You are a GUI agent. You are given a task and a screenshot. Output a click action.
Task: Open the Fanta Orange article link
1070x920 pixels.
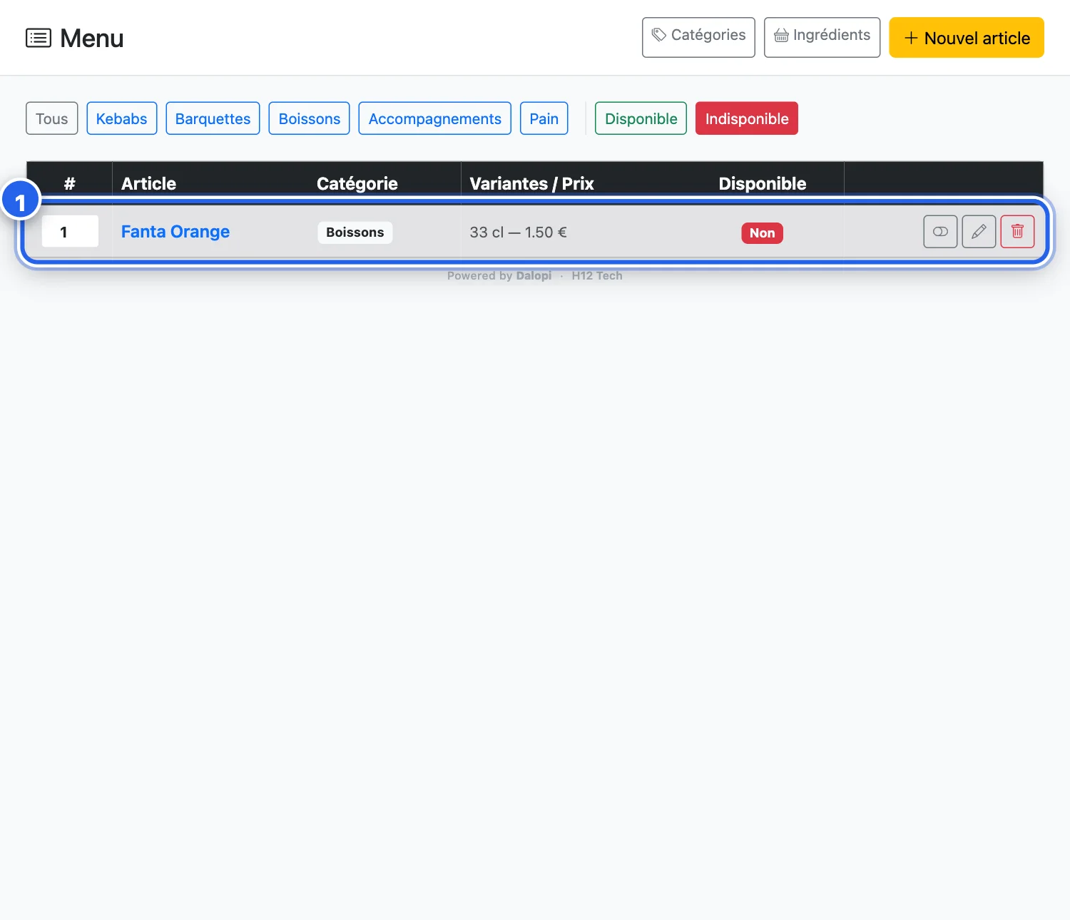pos(175,232)
